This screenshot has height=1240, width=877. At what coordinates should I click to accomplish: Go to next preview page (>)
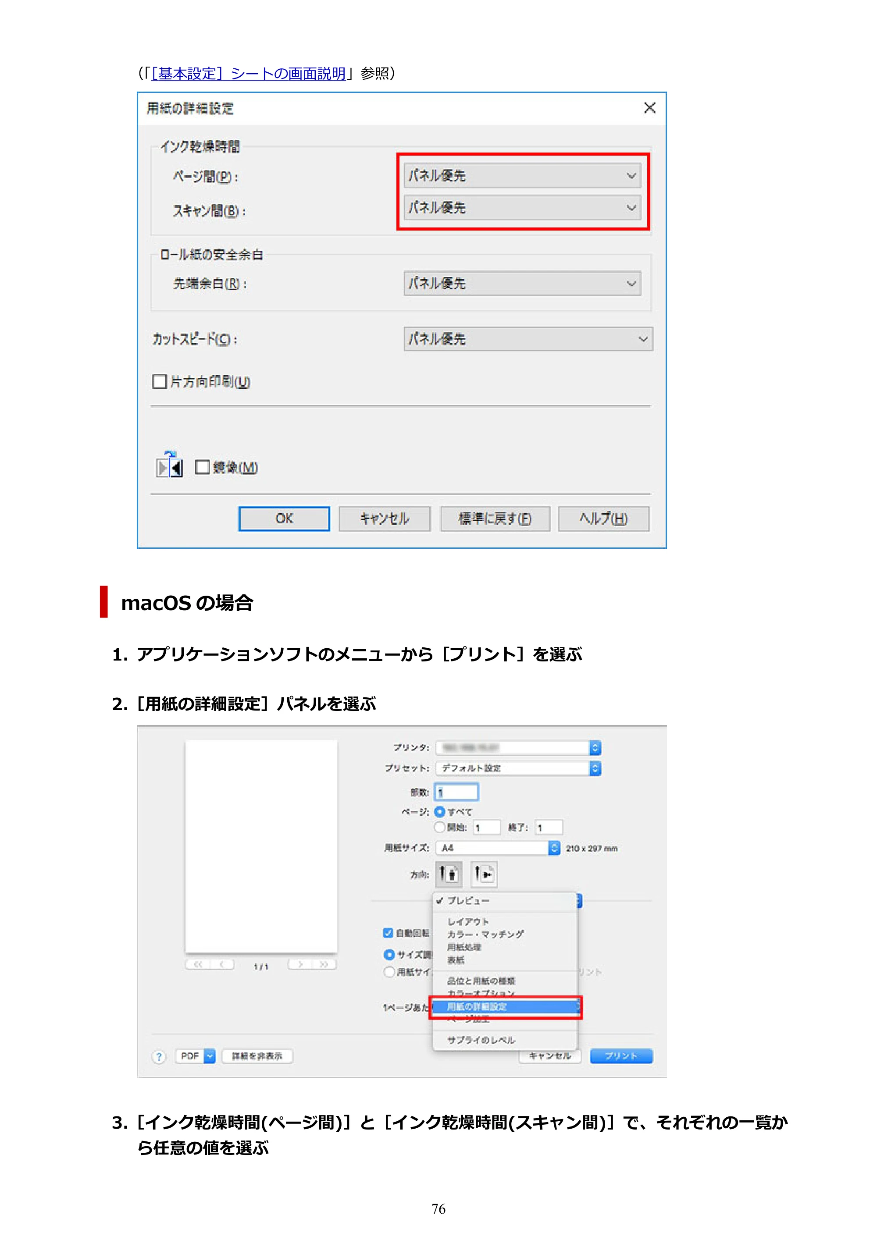300,965
